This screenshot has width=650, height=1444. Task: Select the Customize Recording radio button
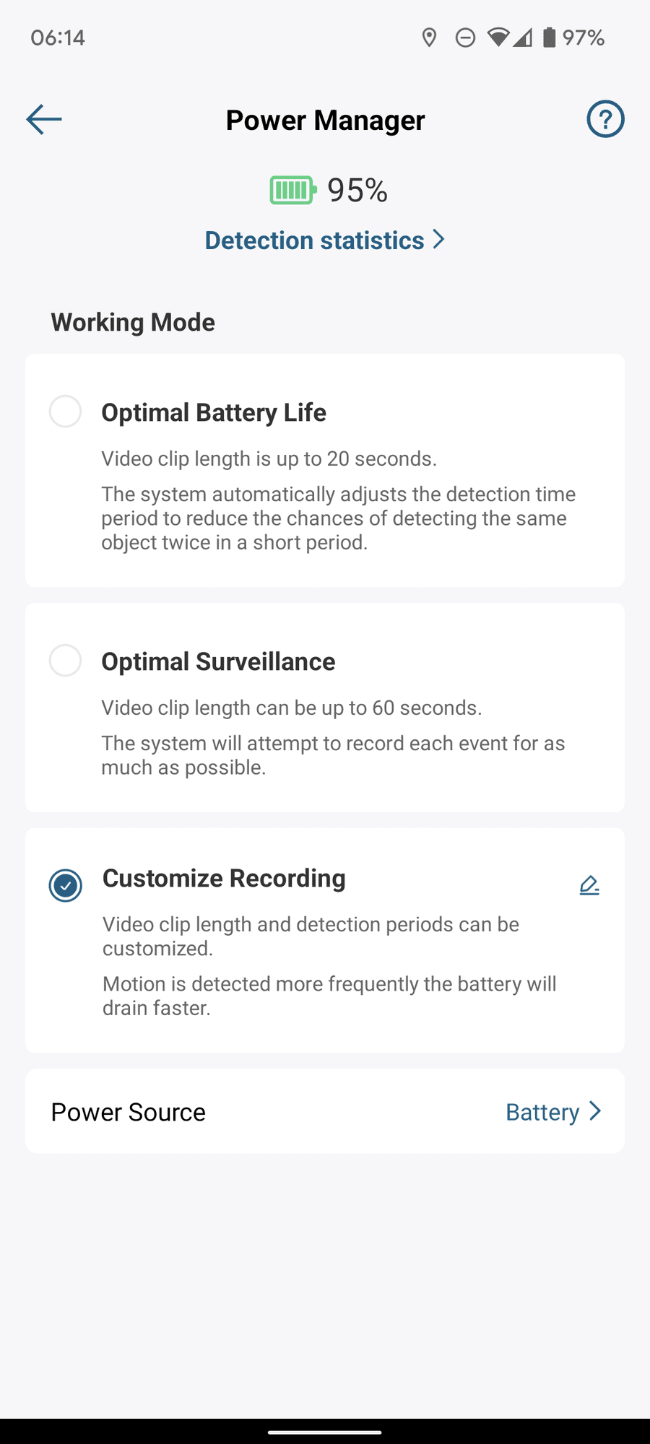click(x=65, y=885)
